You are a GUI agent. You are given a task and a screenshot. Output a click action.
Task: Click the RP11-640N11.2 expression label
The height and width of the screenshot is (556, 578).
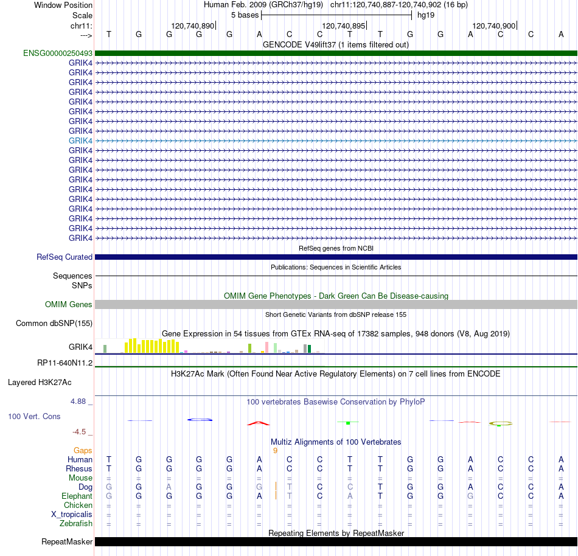pyautogui.click(x=65, y=363)
